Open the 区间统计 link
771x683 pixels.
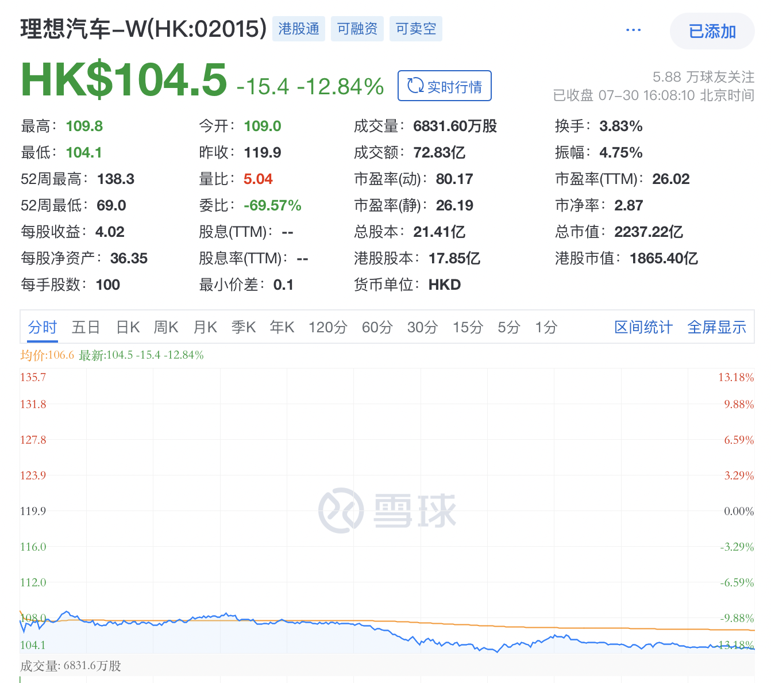pyautogui.click(x=643, y=328)
